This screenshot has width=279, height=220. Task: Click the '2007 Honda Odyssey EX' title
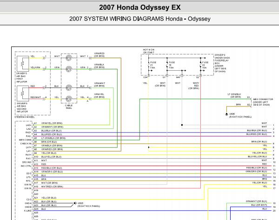[x=139, y=7]
